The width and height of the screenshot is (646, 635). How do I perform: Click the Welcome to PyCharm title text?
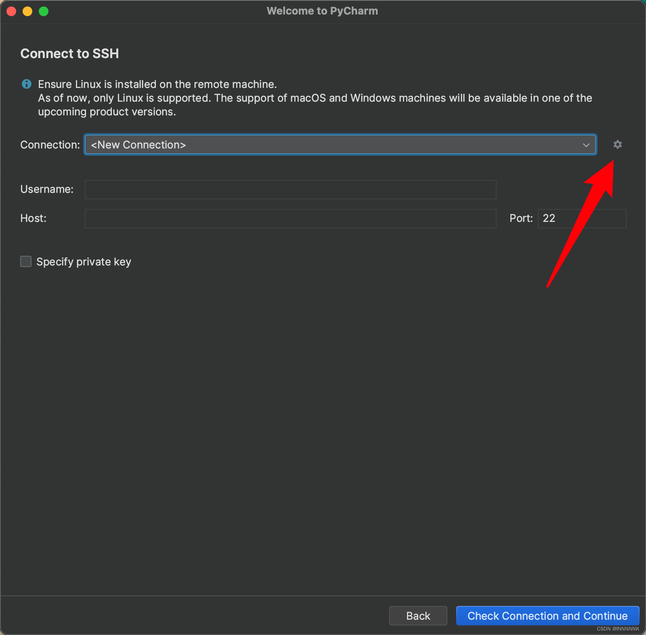[x=322, y=11]
